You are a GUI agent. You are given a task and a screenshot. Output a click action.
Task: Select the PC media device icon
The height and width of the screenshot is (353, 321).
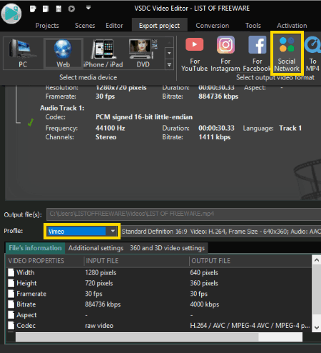click(23, 54)
